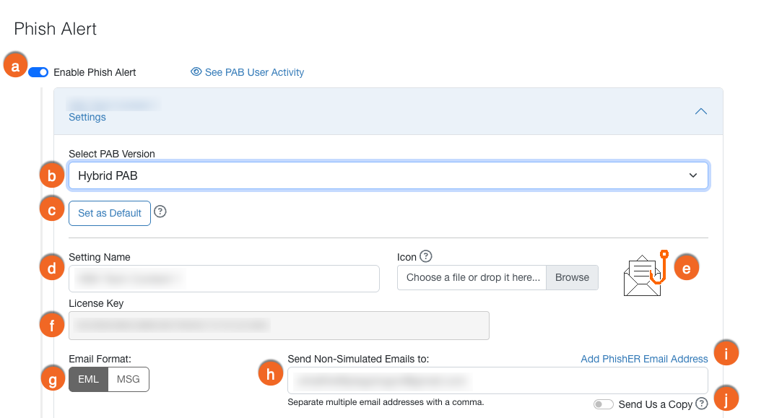Viewport: 769px width, 418px height.
Task: Open the Add PhishER Email Address link
Action: pos(644,359)
